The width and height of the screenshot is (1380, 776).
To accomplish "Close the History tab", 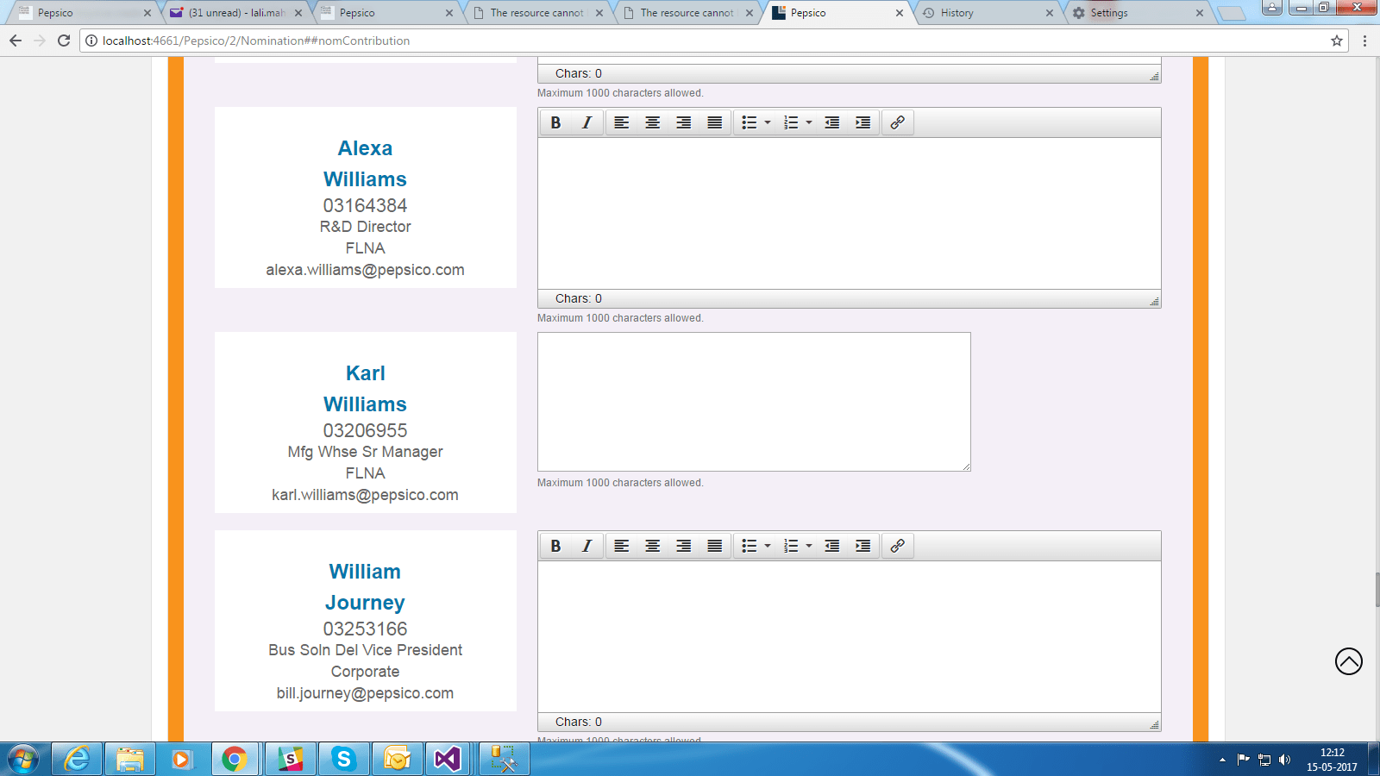I will point(1050,13).
